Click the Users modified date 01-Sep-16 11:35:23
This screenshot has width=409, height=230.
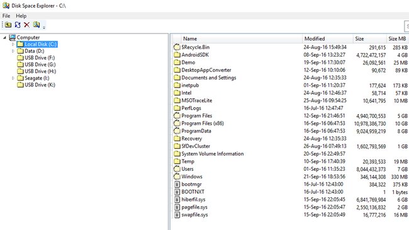(324, 169)
